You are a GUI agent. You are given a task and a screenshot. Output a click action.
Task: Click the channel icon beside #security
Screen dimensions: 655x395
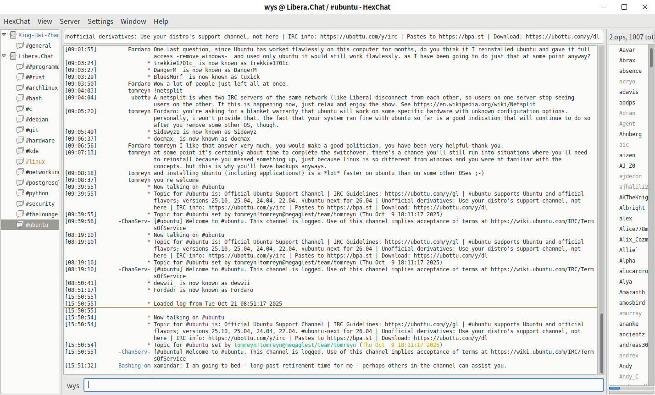pyautogui.click(x=20, y=203)
